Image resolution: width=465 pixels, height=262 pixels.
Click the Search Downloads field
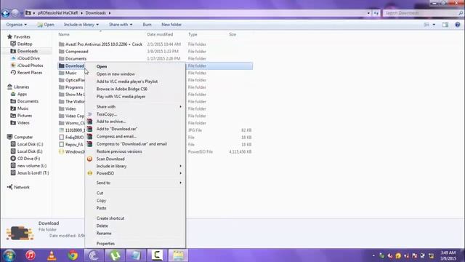423,13
